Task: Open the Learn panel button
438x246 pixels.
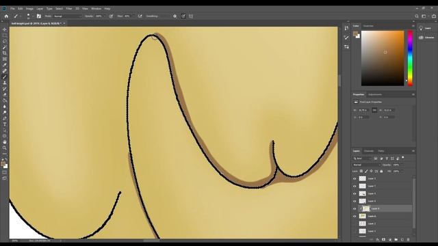Action: 425,28
